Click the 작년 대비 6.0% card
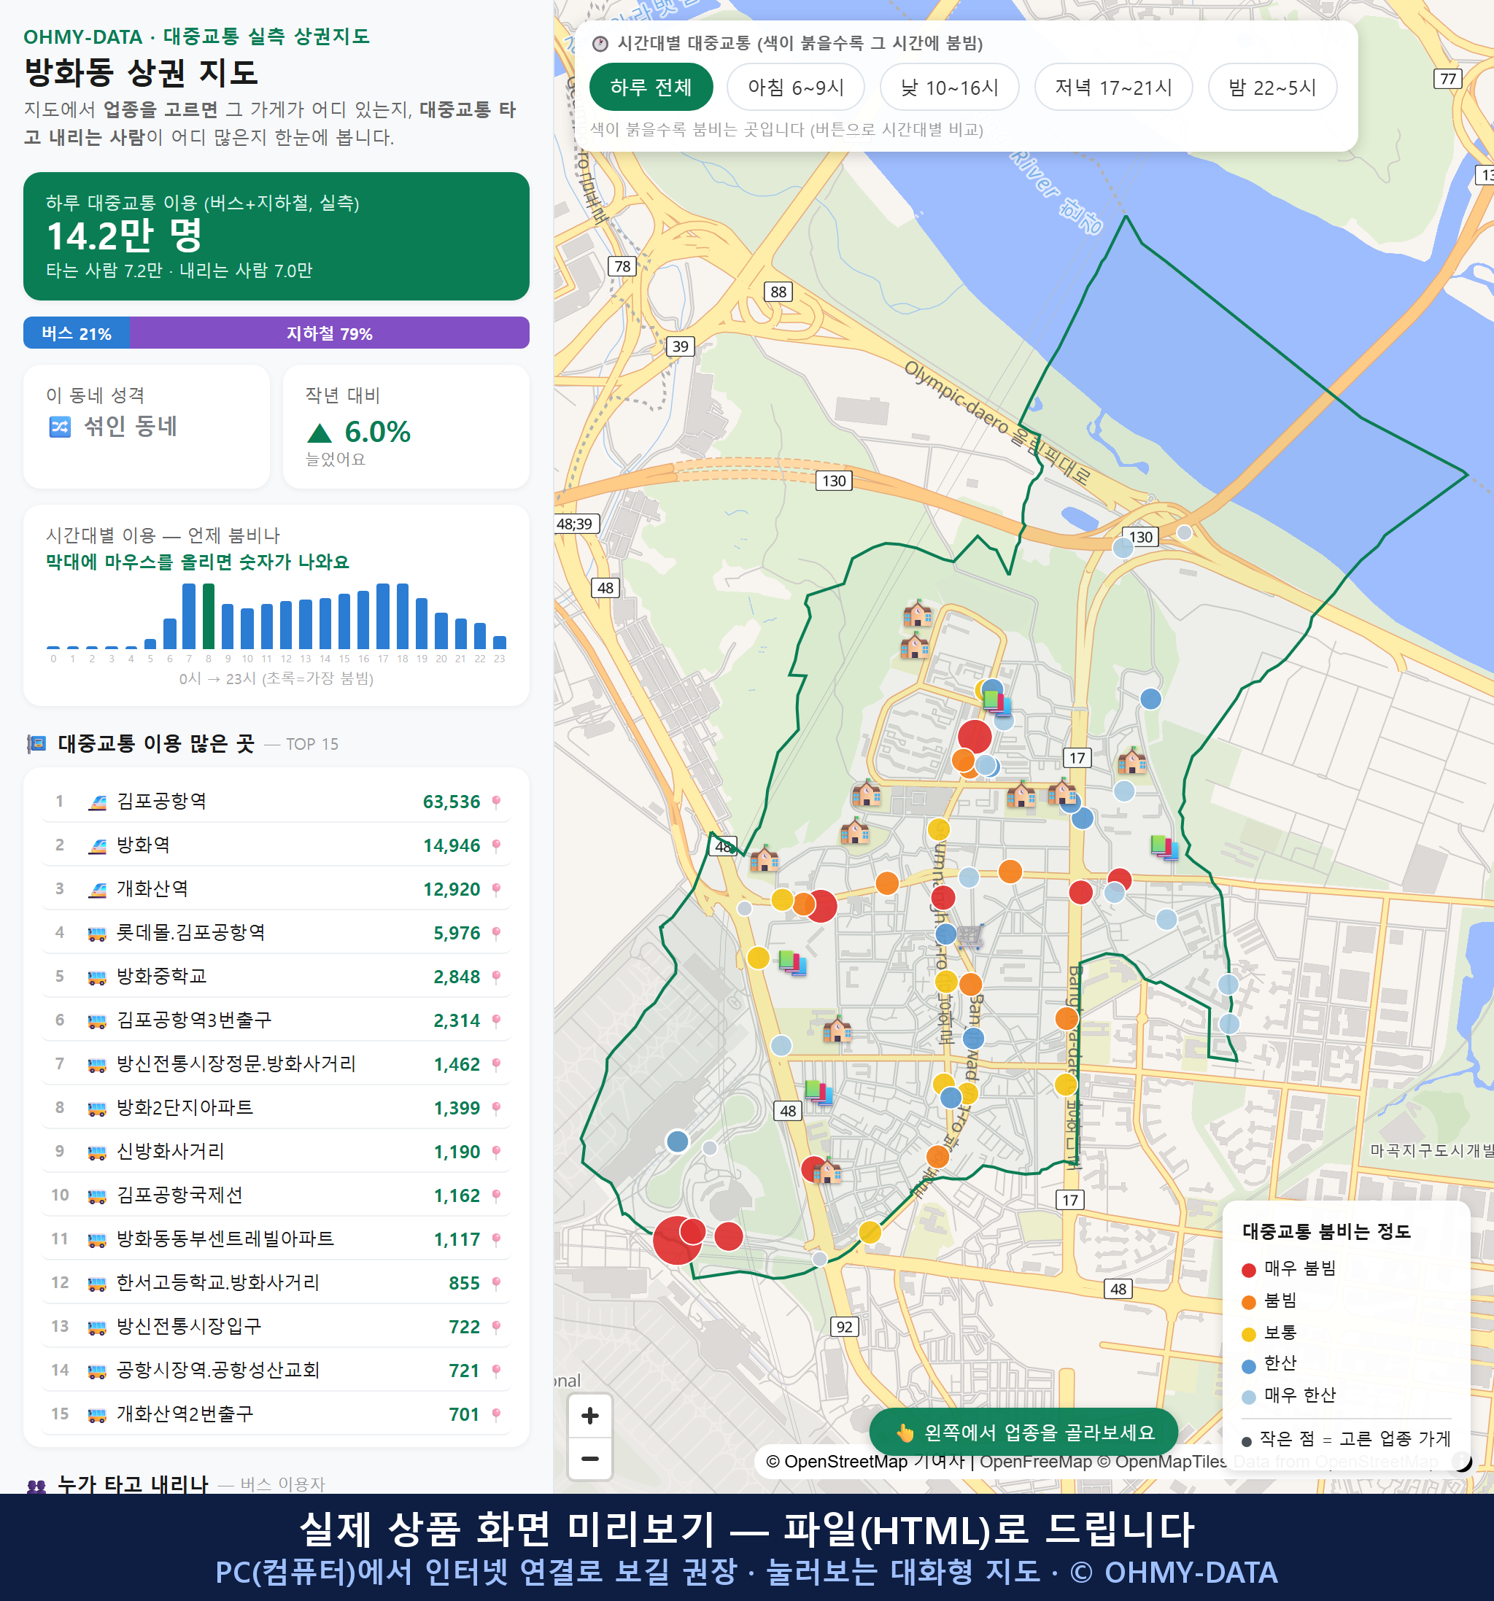This screenshot has height=1601, width=1494. pyautogui.click(x=406, y=426)
